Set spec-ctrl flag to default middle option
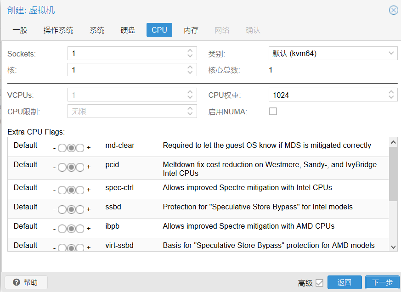The height and width of the screenshot is (292, 401). point(71,190)
